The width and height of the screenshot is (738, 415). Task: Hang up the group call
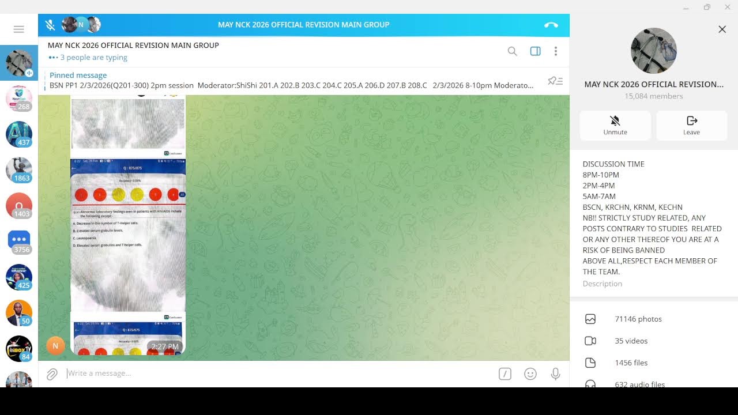pos(551,25)
